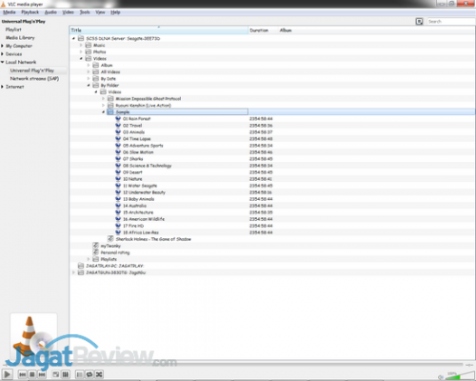476x381 pixels.
Task: Click video icon of 16 American Wildlife
Action: [x=118, y=219]
